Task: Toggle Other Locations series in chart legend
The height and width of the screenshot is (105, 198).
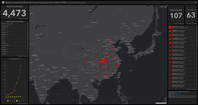Action: point(20,101)
